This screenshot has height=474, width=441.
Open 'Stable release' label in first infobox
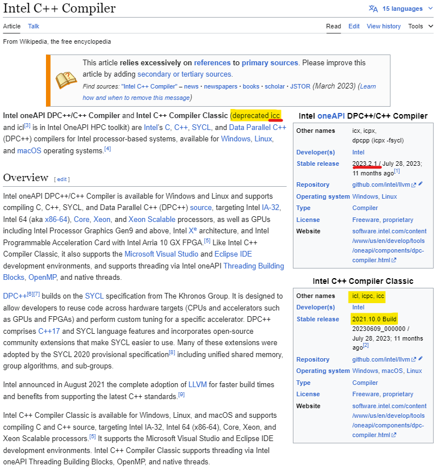pos(318,164)
